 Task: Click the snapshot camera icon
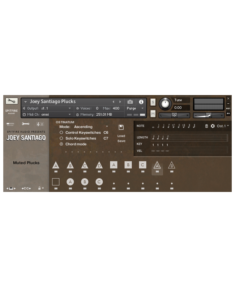point(130,102)
